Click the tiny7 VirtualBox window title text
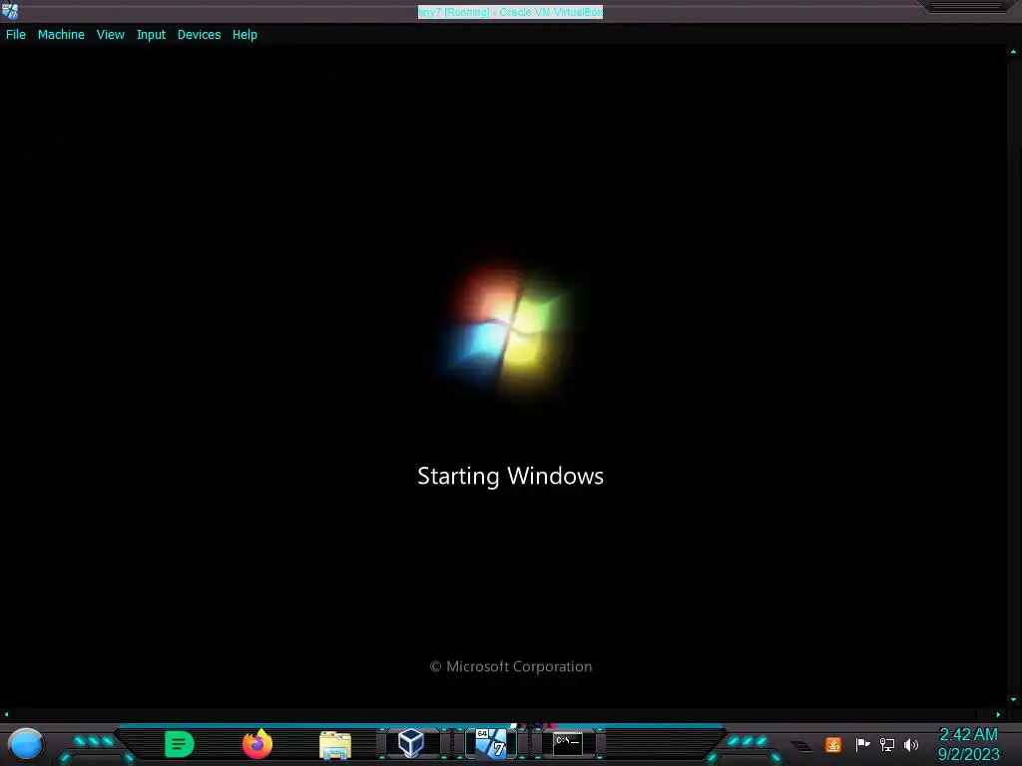 point(510,12)
